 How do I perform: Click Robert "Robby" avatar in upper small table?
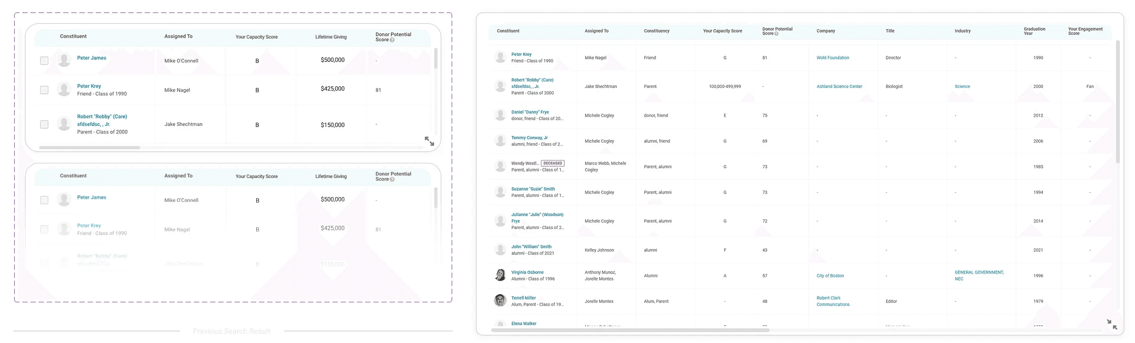point(64,124)
